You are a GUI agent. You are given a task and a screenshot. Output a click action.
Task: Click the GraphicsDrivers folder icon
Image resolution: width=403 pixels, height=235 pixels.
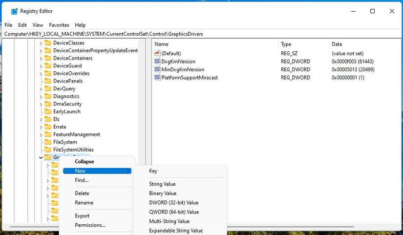(48, 157)
